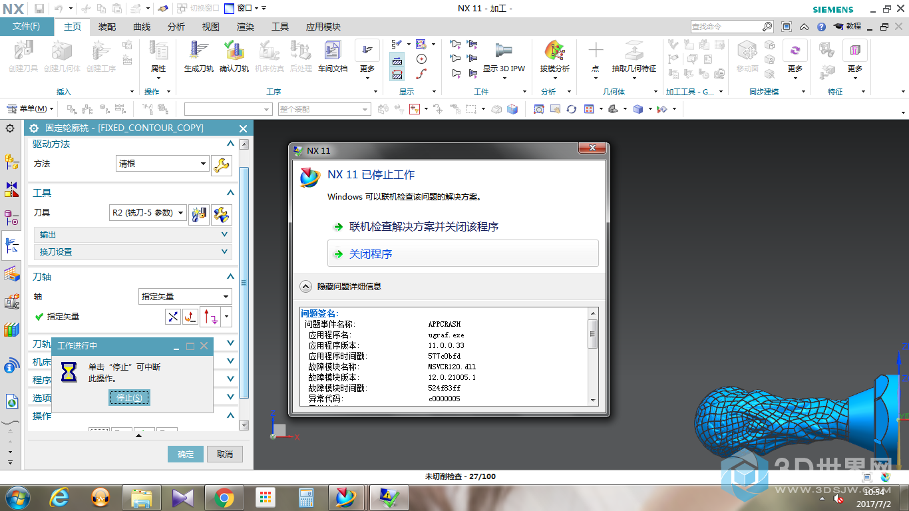Image resolution: width=909 pixels, height=511 pixels.
Task: Expand the 换刀设置 section
Action: pyautogui.click(x=132, y=252)
